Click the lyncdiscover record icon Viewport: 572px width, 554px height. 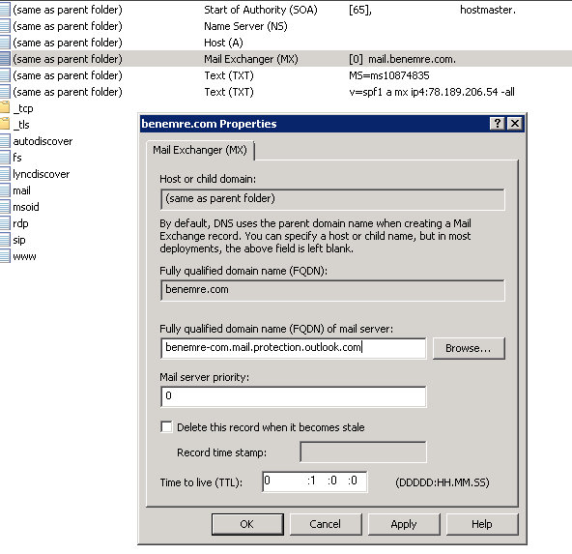pyautogui.click(x=5, y=174)
